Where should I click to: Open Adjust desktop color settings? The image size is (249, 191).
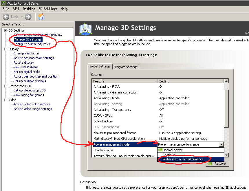click(34, 58)
